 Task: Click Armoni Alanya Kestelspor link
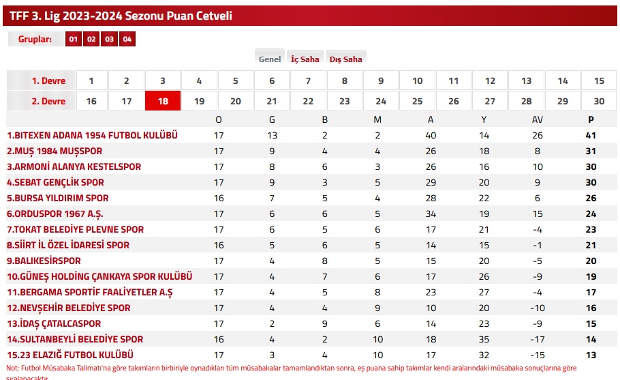74,166
